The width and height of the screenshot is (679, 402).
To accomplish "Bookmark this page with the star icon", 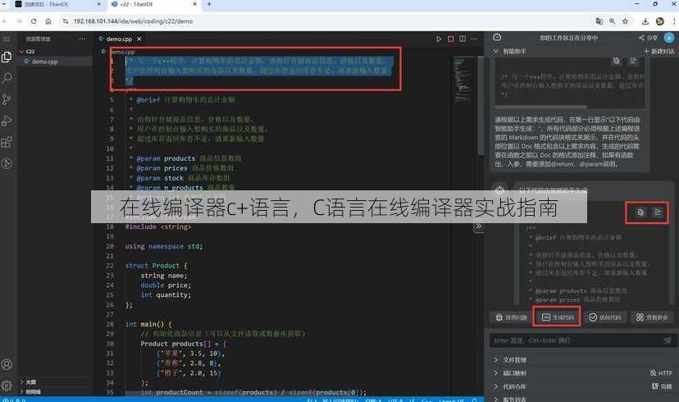I will pyautogui.click(x=626, y=21).
